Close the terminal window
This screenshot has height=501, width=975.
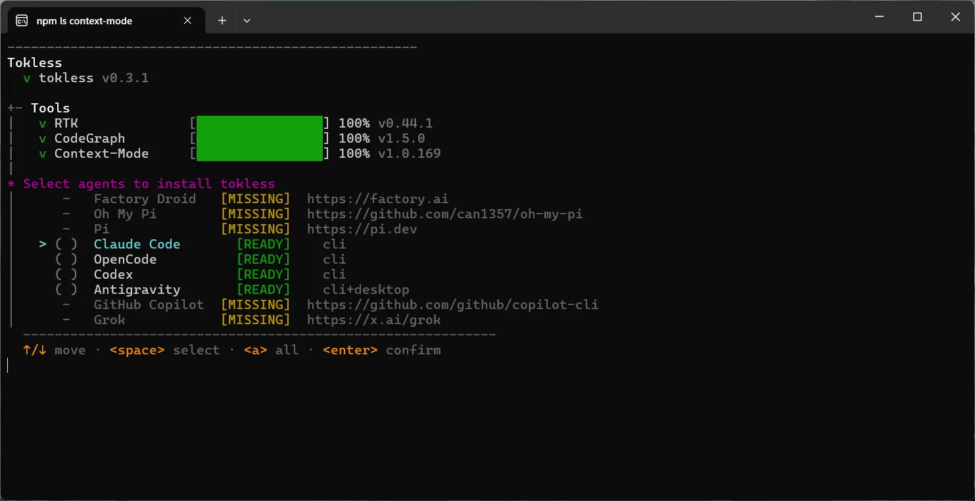pos(955,17)
